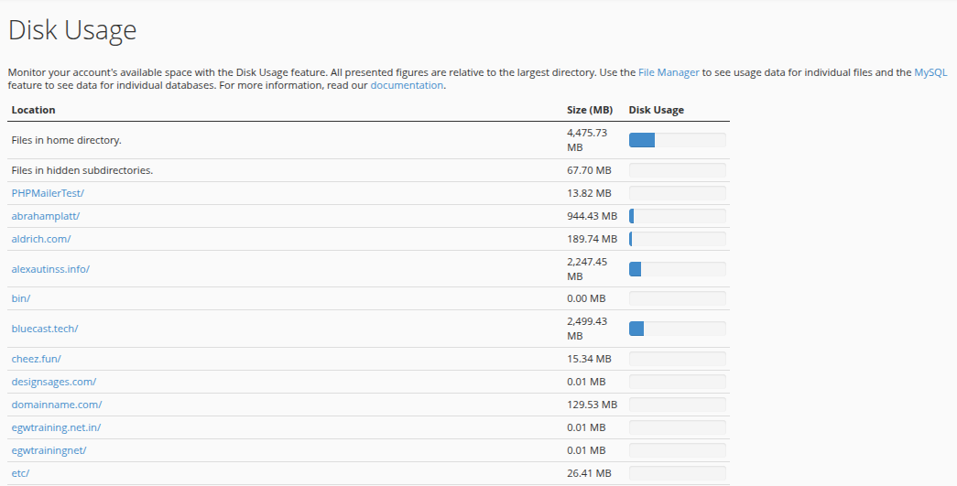Click the Size (MB) column header

(x=590, y=110)
